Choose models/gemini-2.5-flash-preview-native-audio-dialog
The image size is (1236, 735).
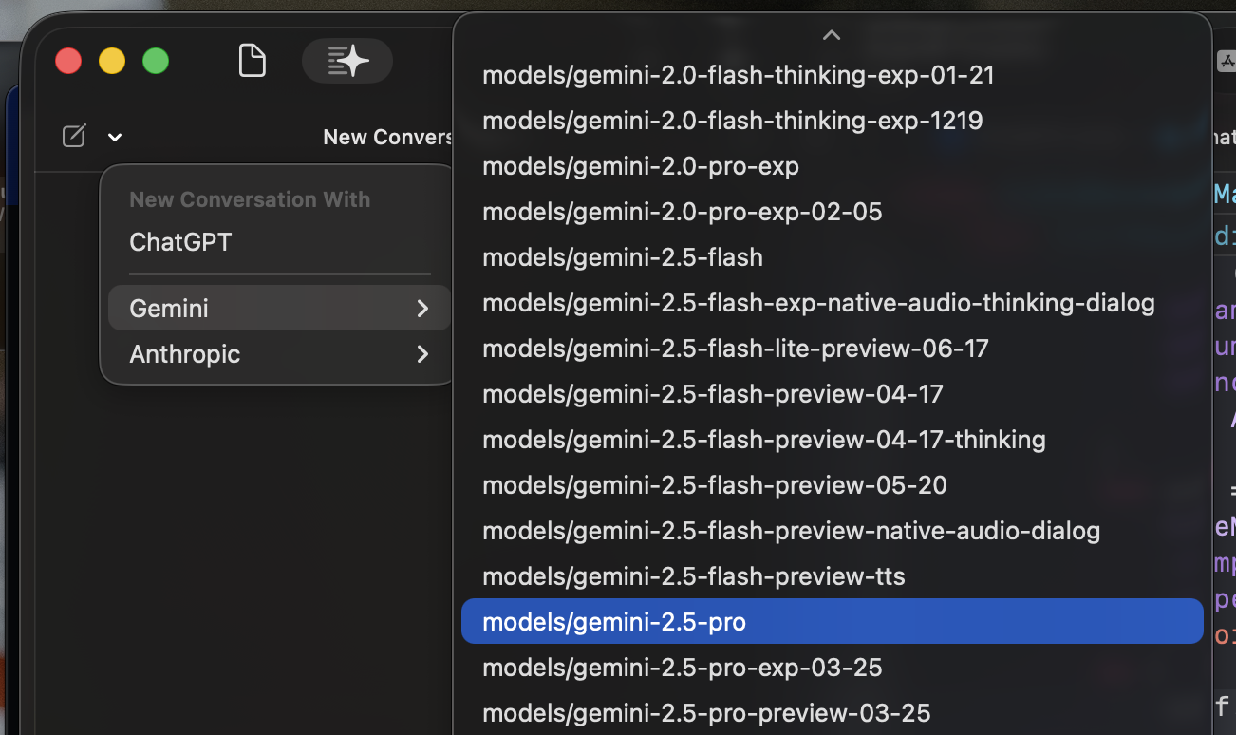(791, 530)
